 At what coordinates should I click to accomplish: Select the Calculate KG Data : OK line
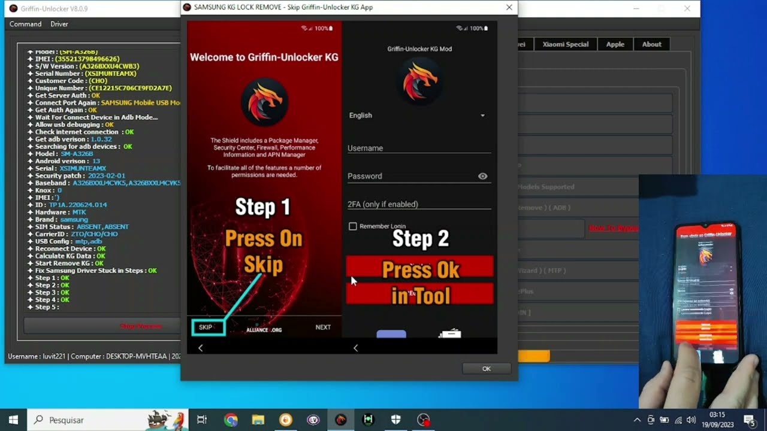[70, 256]
